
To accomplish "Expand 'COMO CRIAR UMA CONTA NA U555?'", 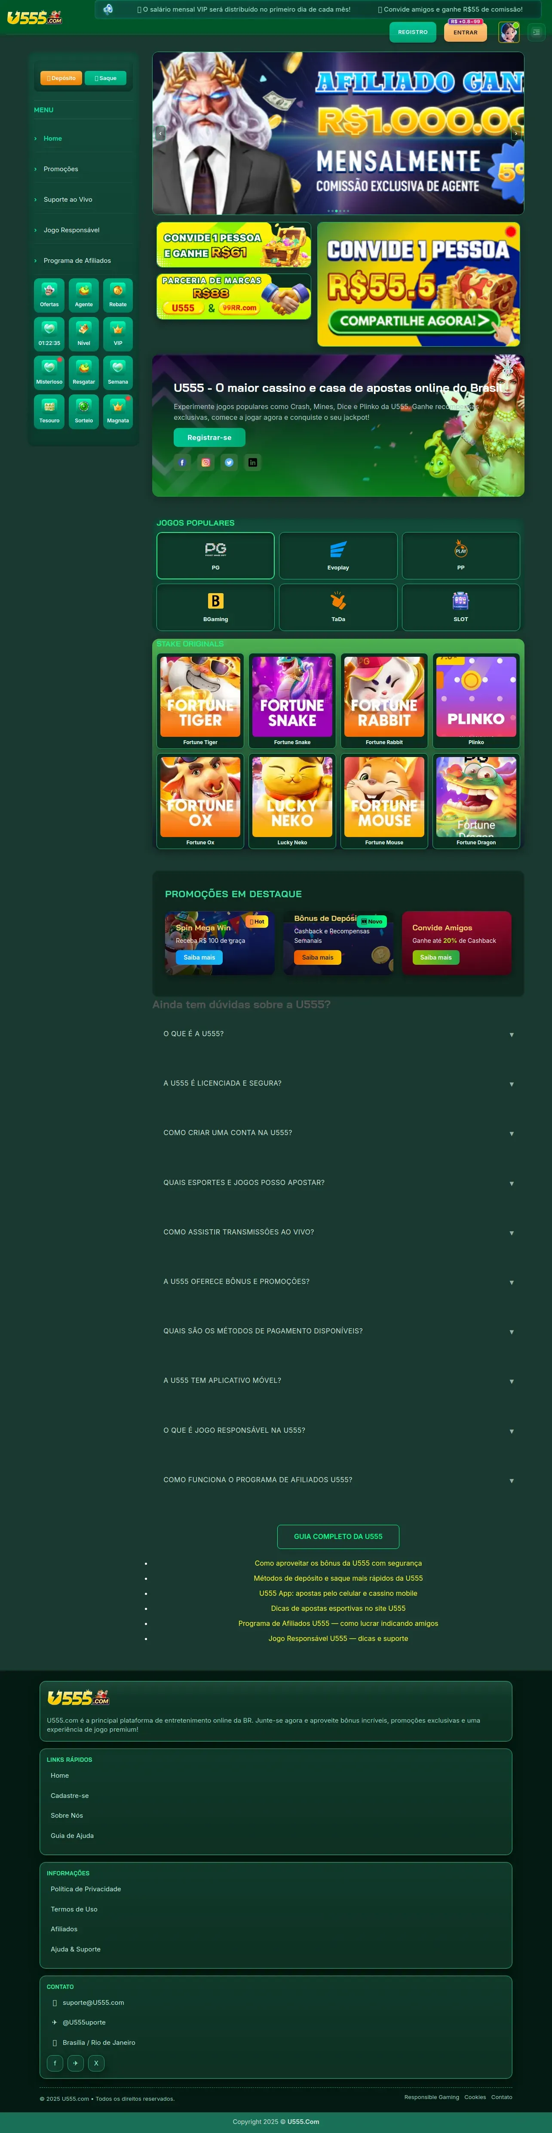I will pyautogui.click(x=337, y=1133).
